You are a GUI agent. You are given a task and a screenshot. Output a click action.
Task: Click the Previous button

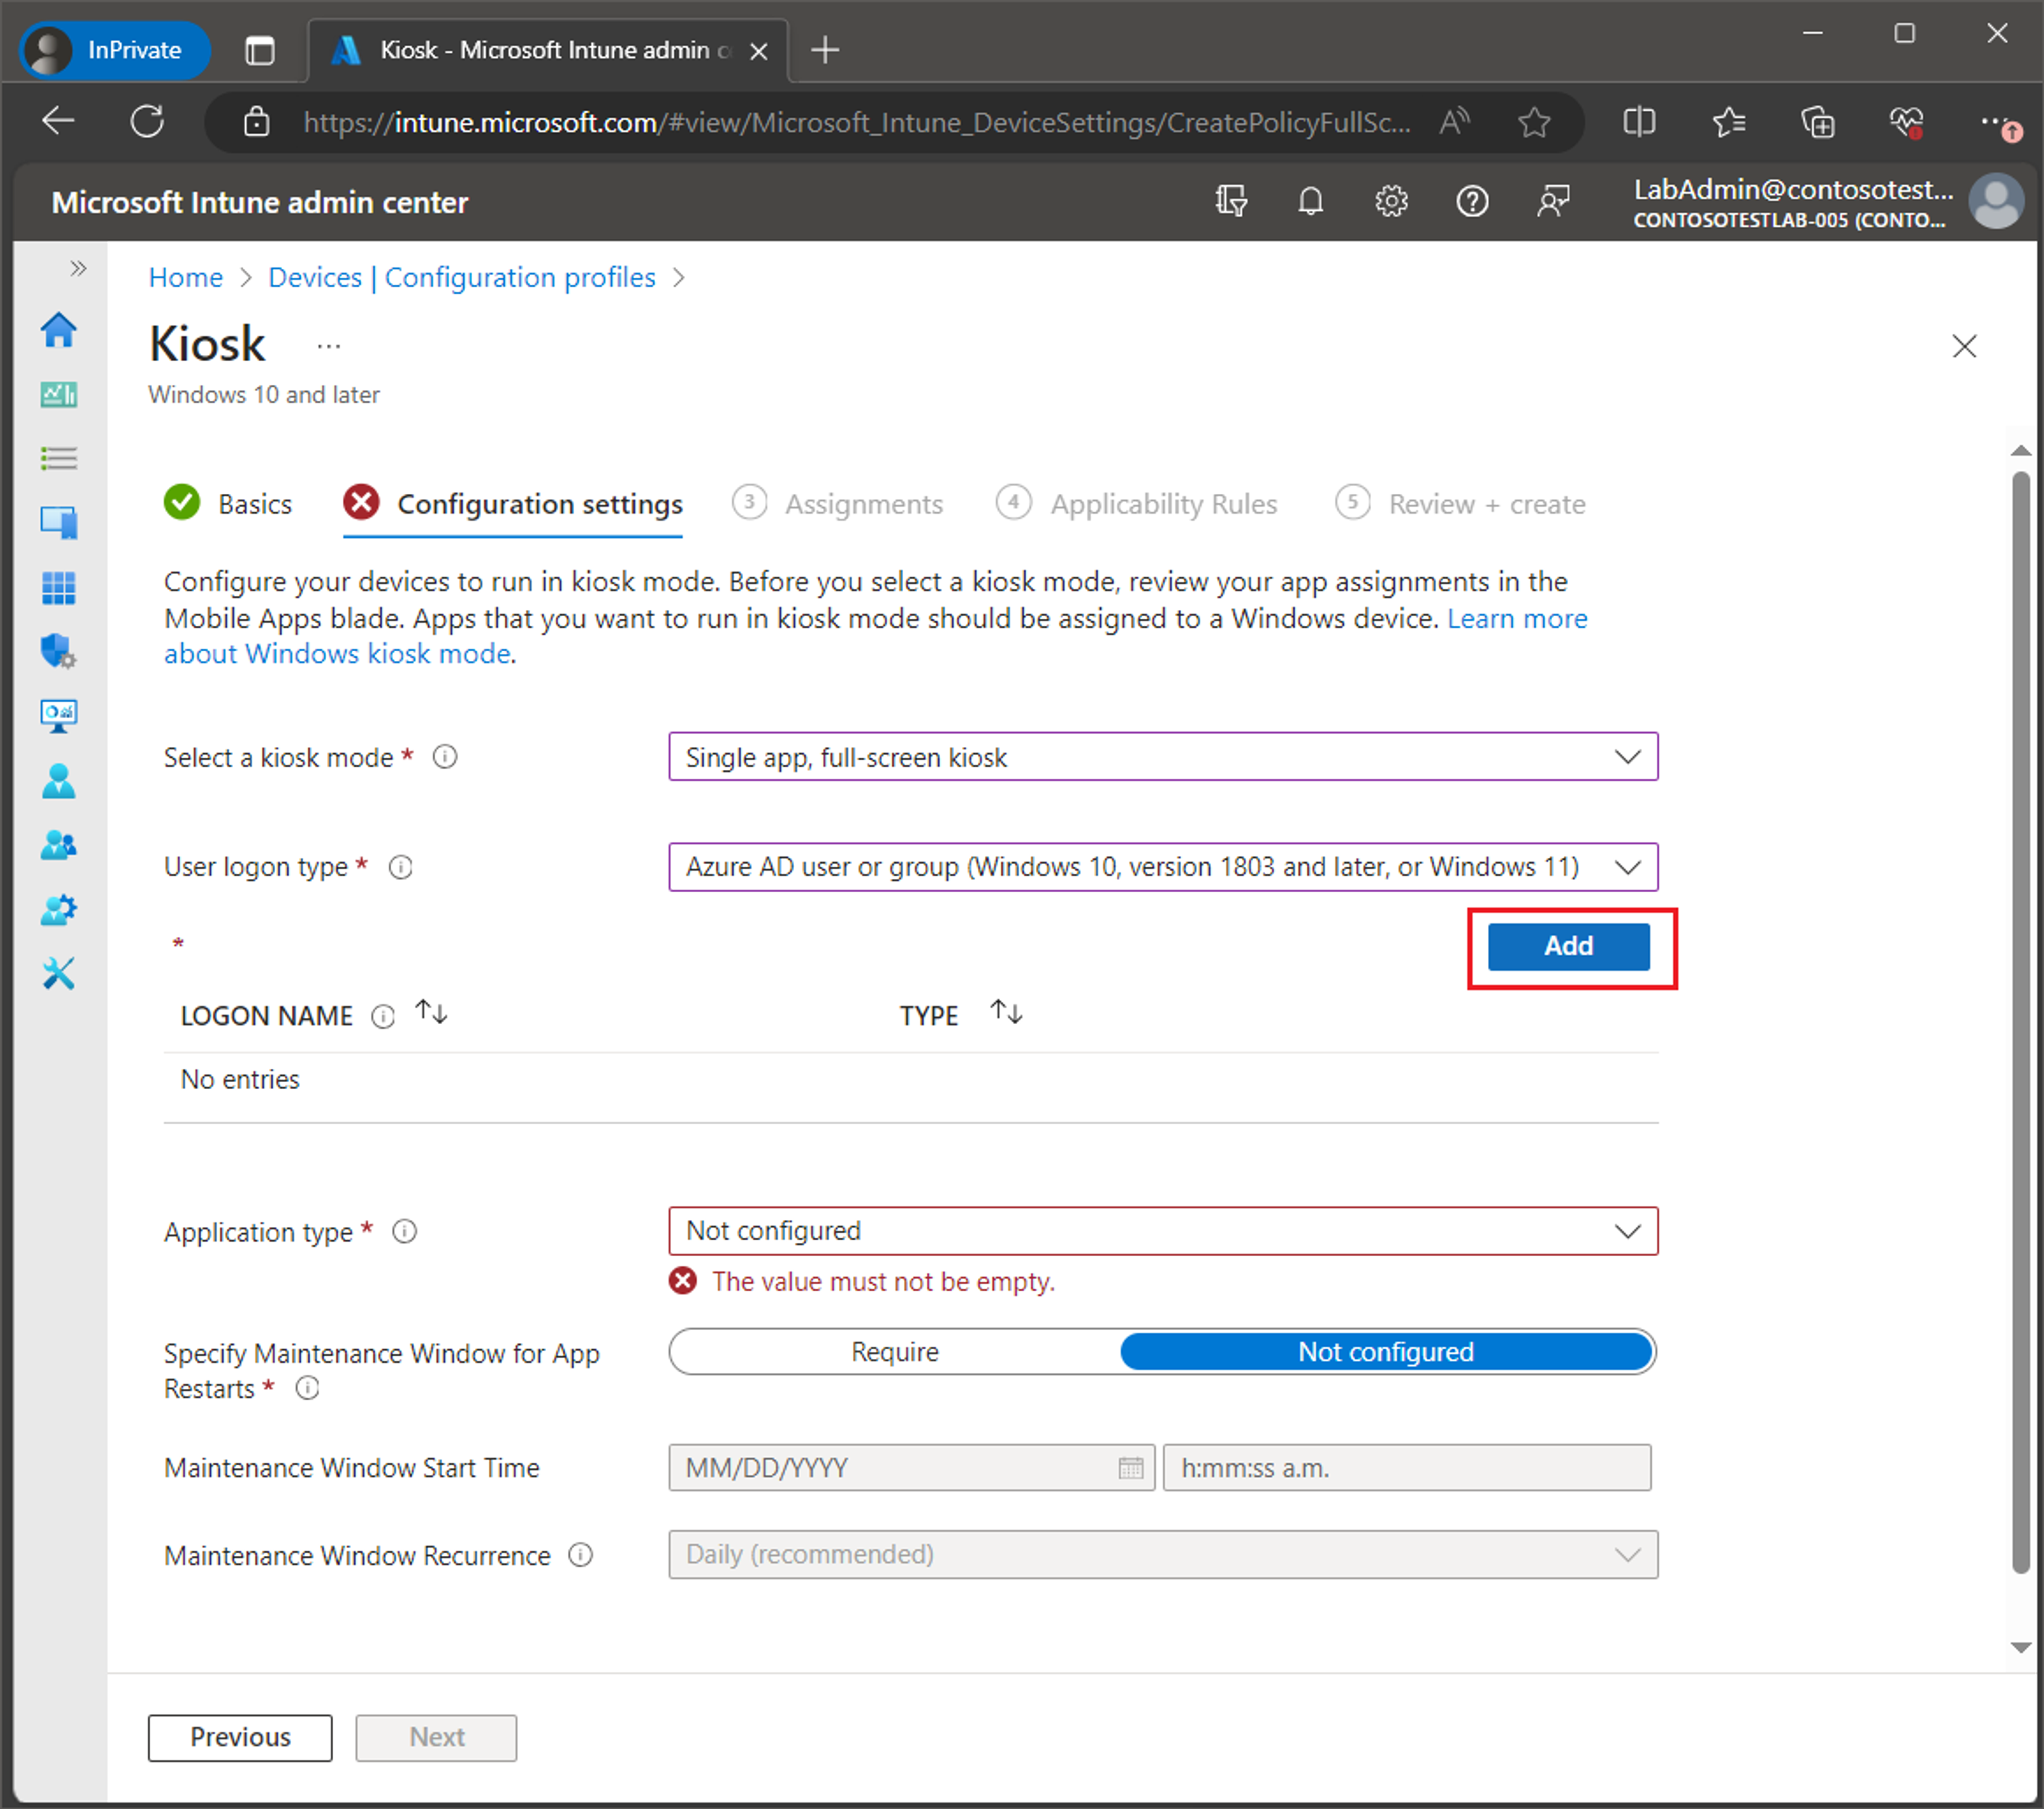pyautogui.click(x=240, y=1738)
